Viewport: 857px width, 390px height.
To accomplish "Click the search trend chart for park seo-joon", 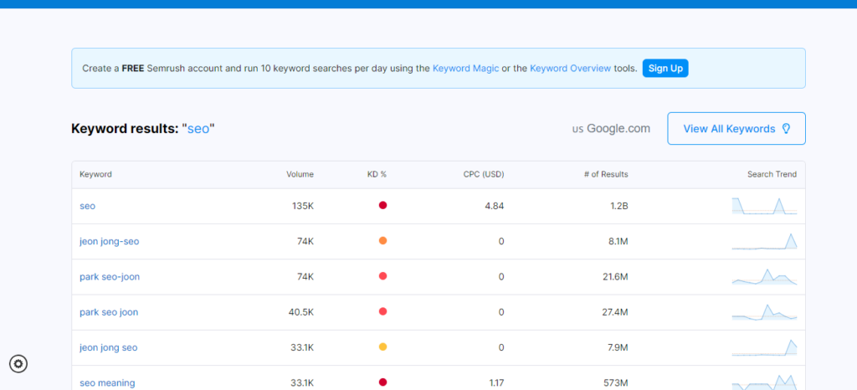I will [764, 276].
